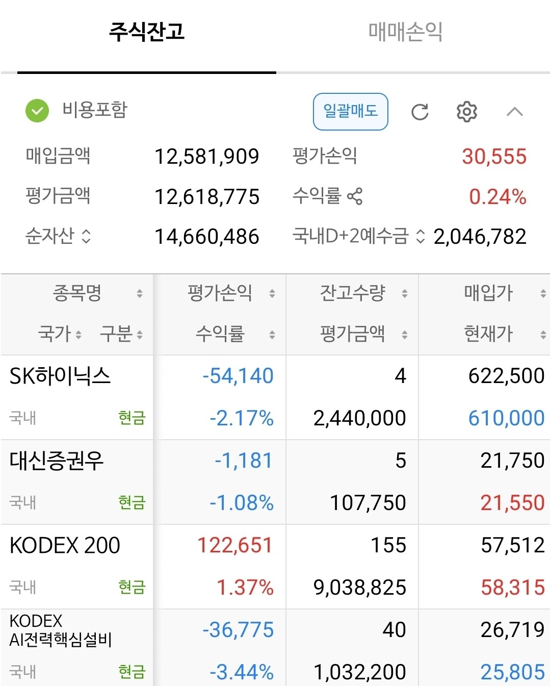Sort holdings by 수익률 header arrows
Image resolution: width=550 pixels, height=686 pixels.
click(x=272, y=335)
